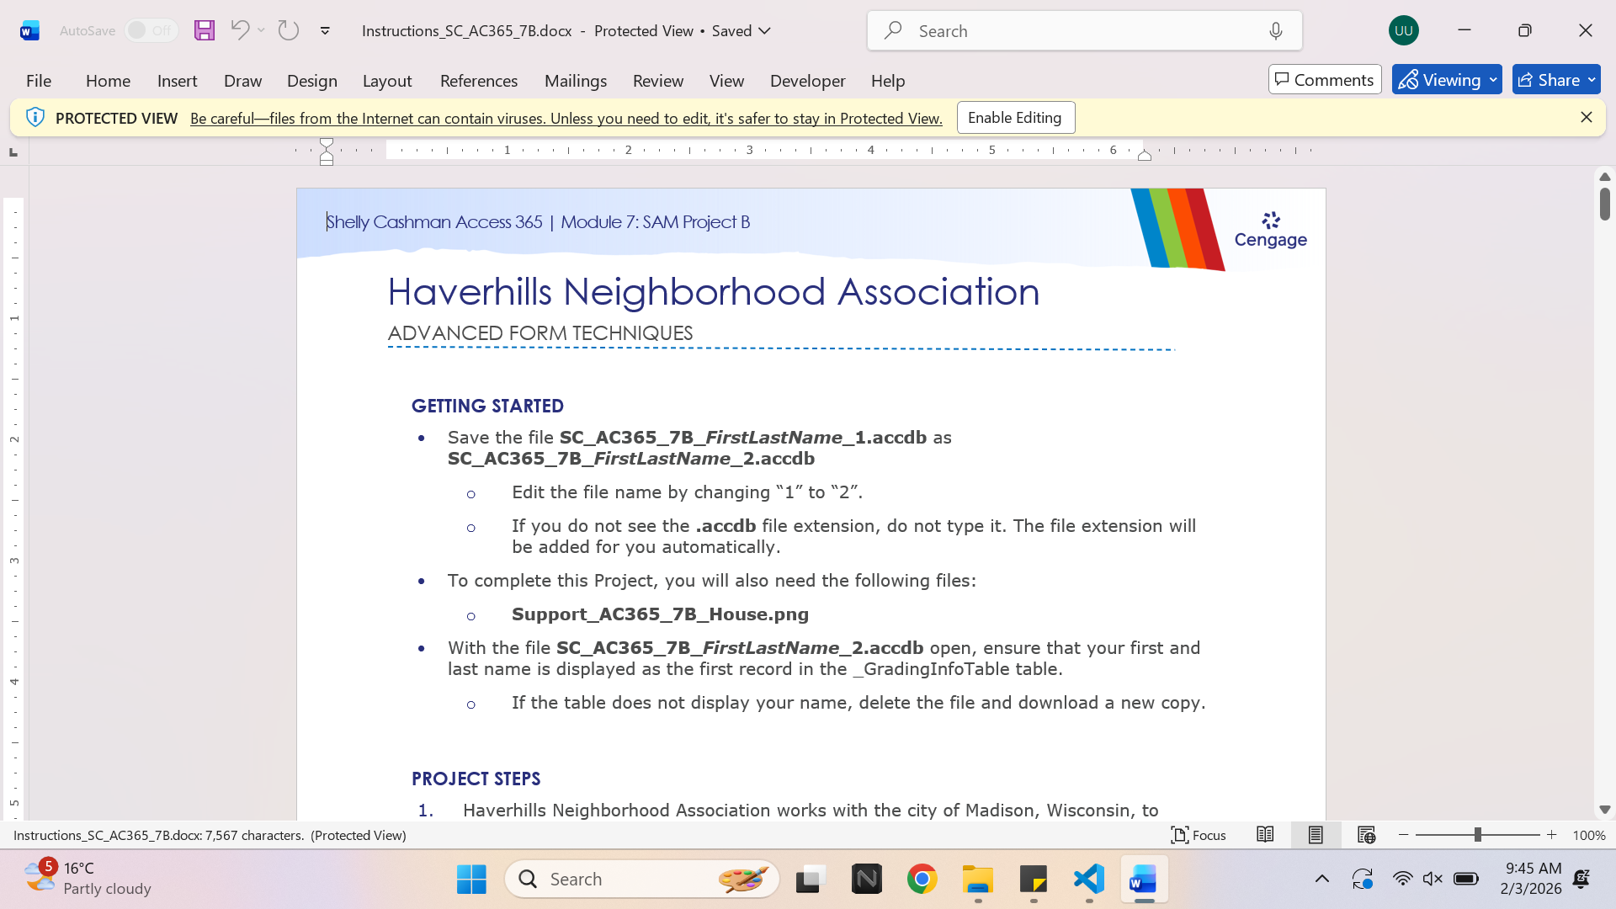Expand Customize Quick Access Toolbar arrow
The image size is (1616, 909).
pos(325,31)
